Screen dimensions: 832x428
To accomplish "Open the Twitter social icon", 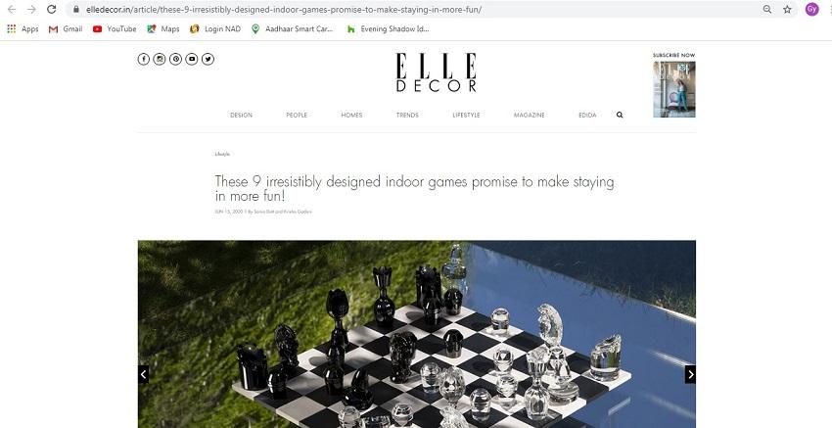I will point(208,59).
